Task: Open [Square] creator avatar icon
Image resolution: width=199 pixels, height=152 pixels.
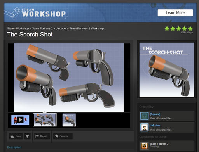Action: point(144,116)
